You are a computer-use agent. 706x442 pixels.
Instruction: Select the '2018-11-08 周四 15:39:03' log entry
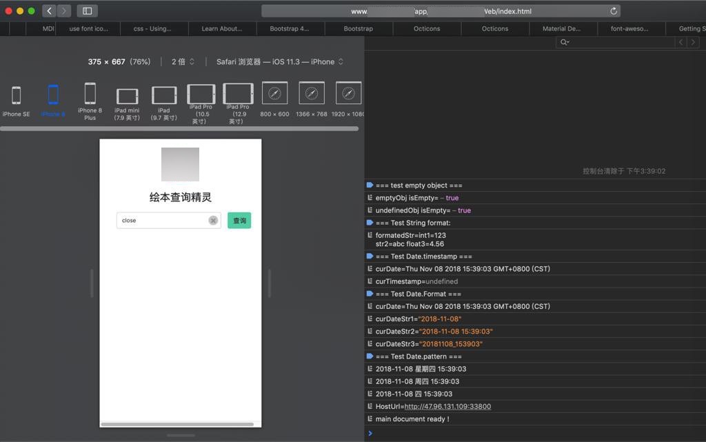pyautogui.click(x=535, y=382)
